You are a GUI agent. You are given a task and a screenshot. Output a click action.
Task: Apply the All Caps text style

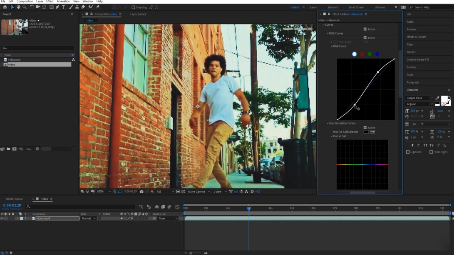[x=425, y=145]
